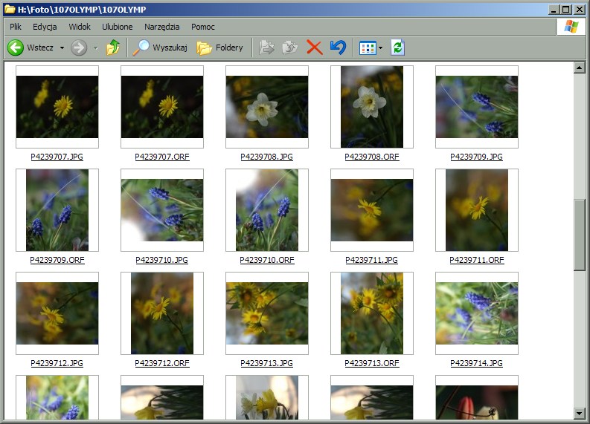The image size is (590, 424).
Task: Expand the Wstecz history dropdown arrow
Action: (x=62, y=48)
